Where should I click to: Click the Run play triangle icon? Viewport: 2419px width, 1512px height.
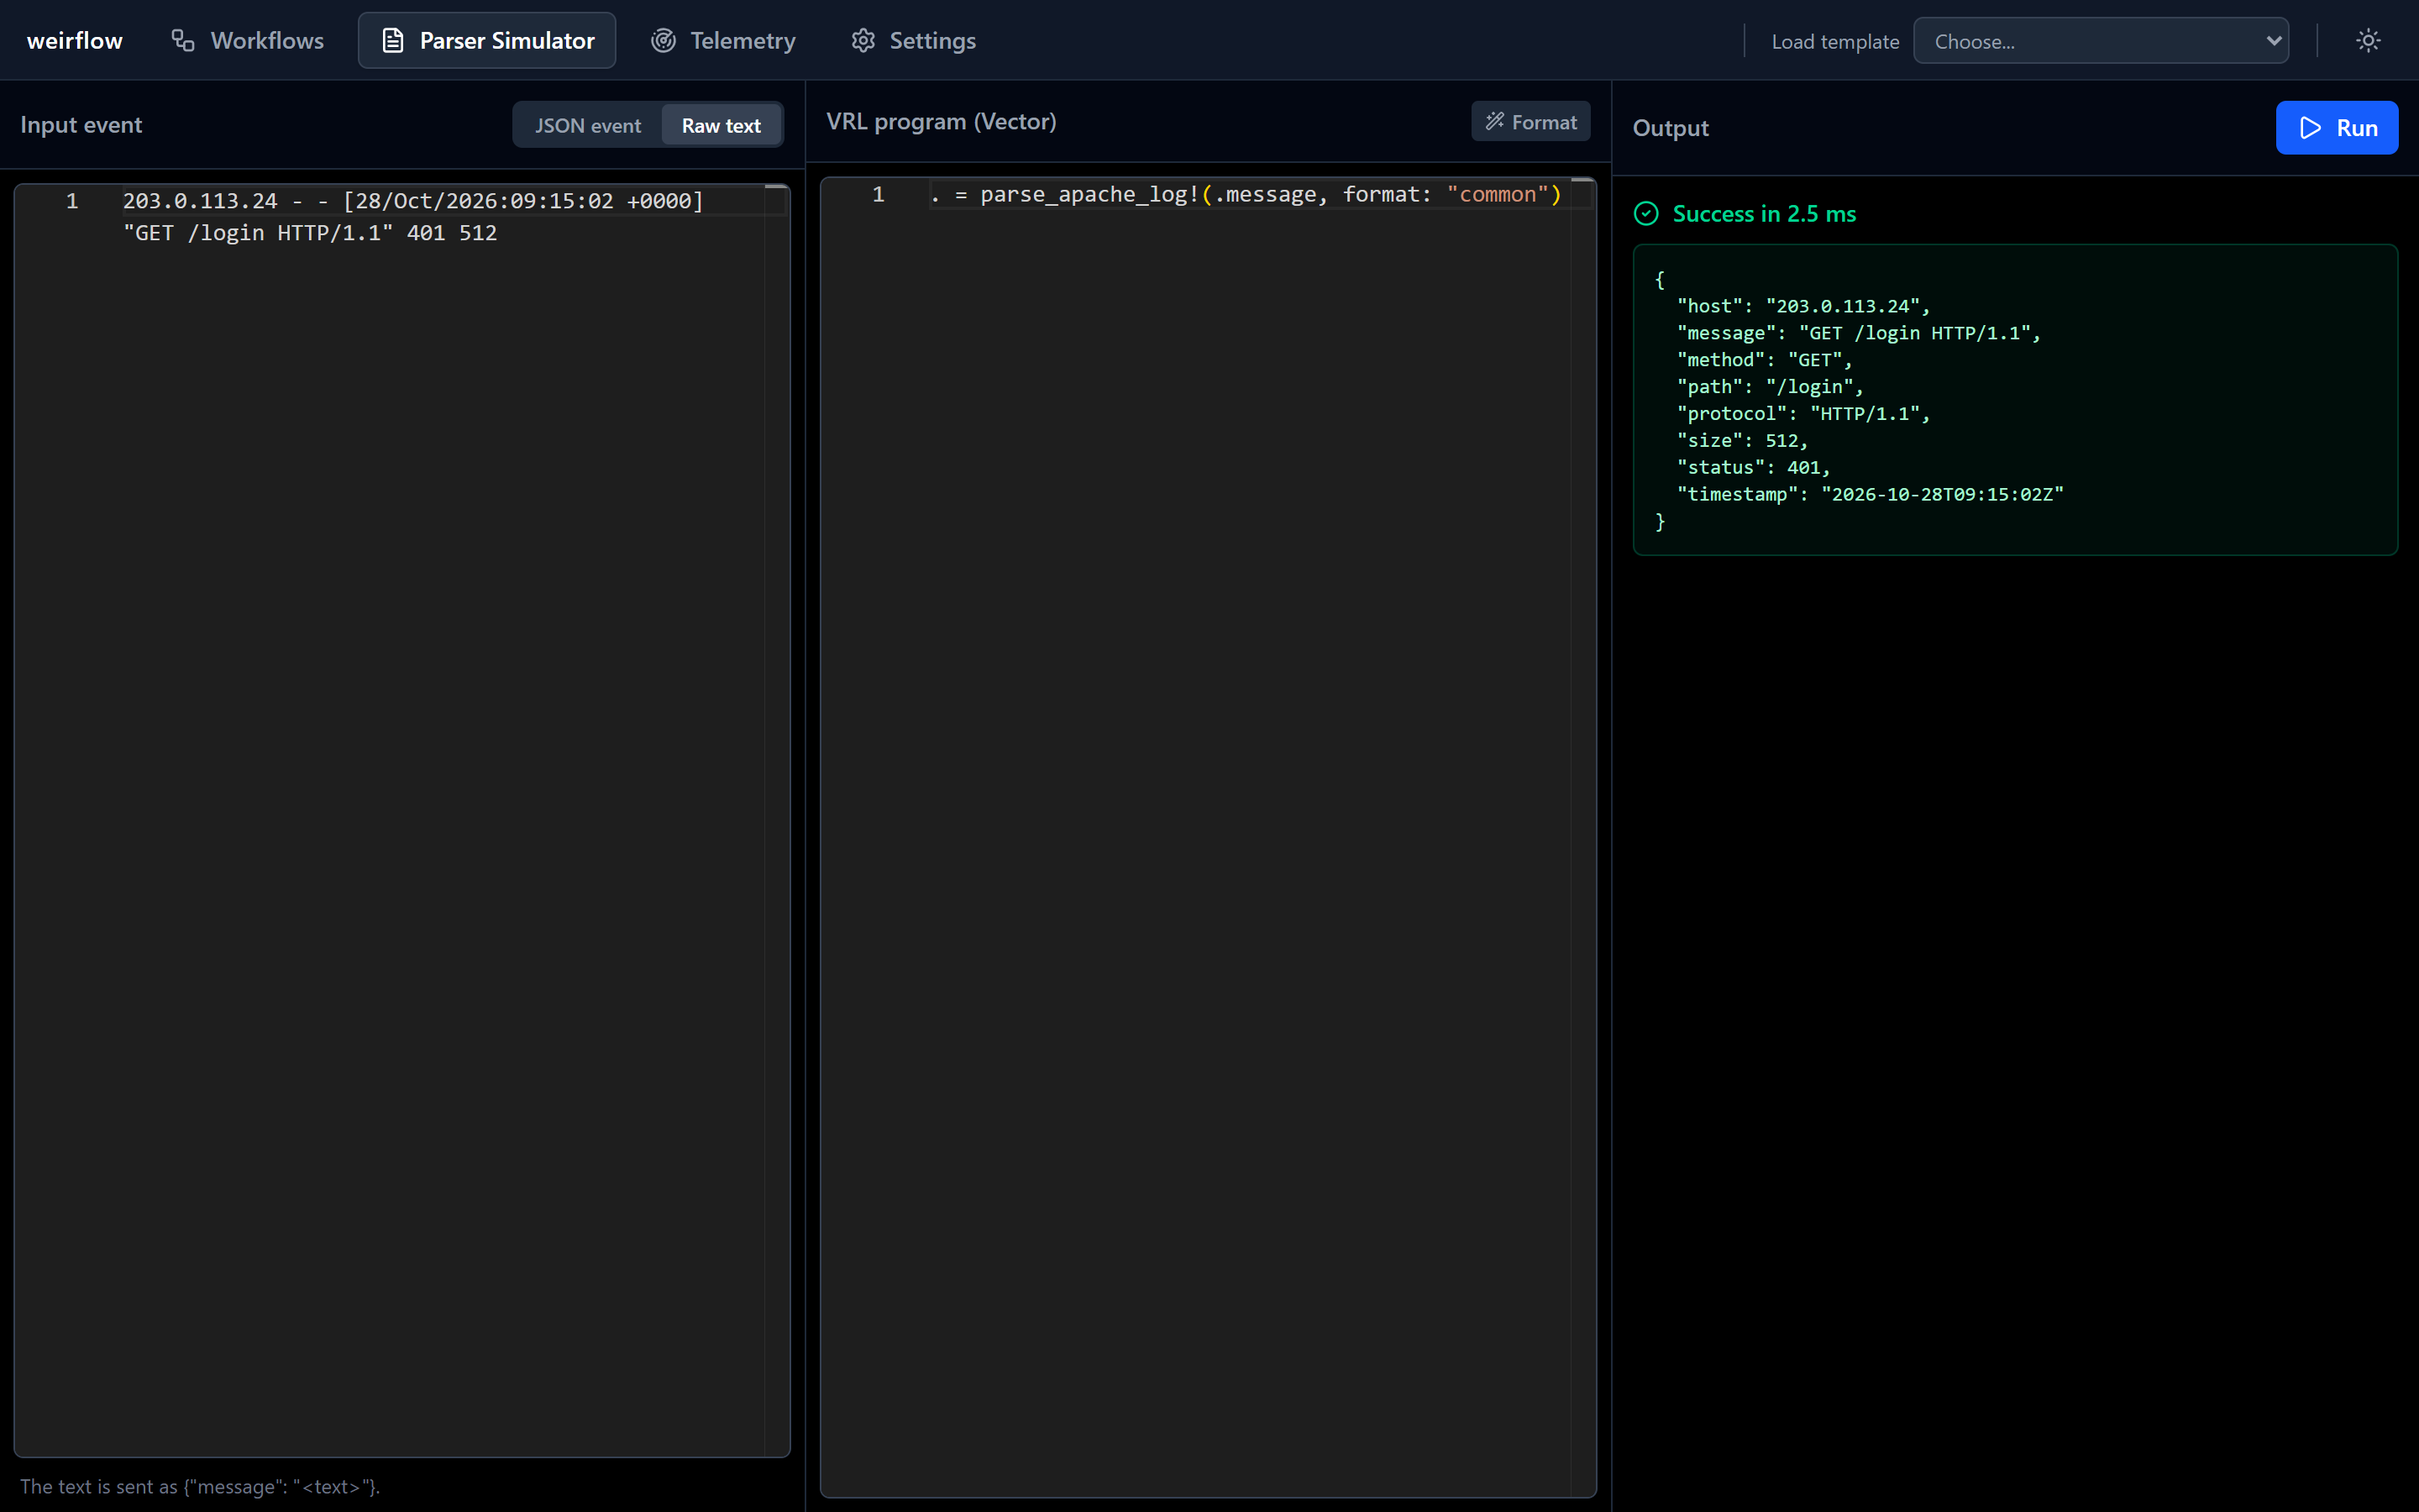2310,128
